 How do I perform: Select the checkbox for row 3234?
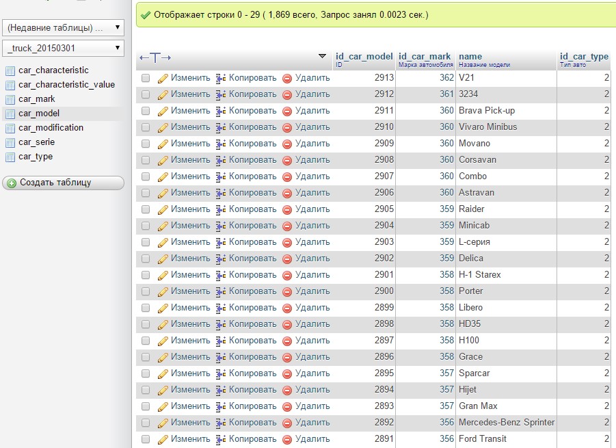click(x=146, y=94)
